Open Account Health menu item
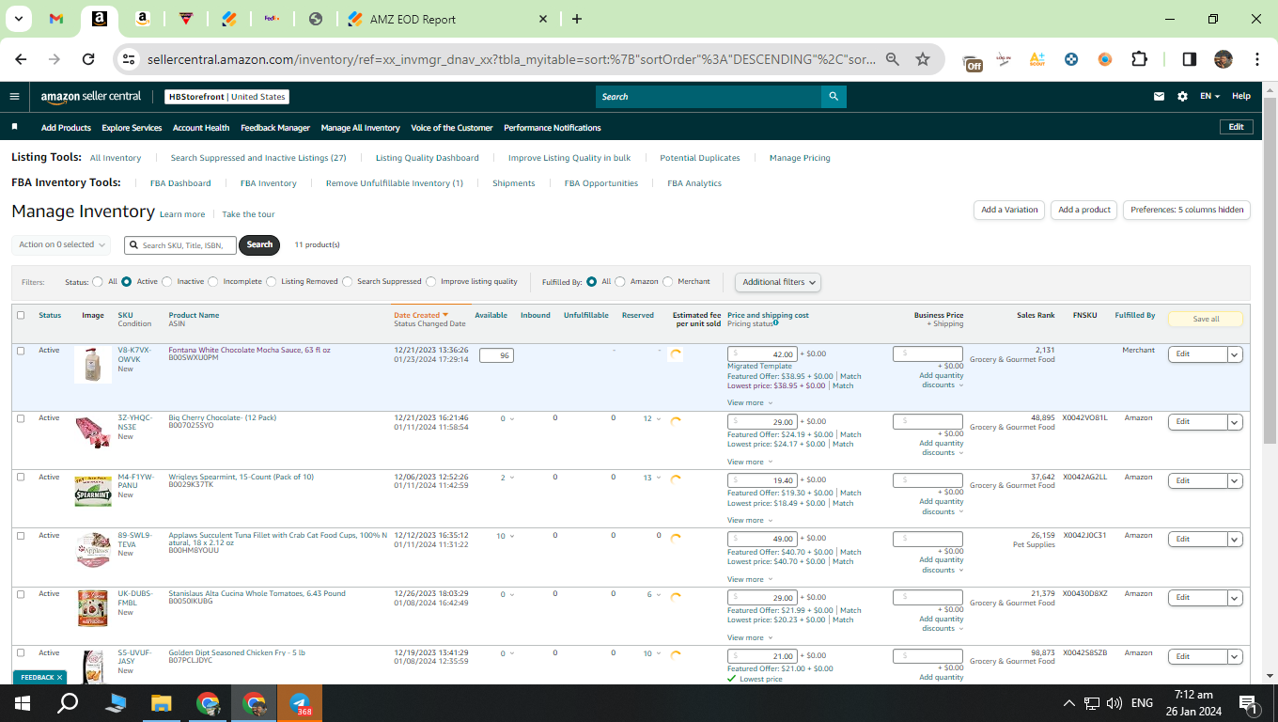Screen dimensions: 1278x722 (201, 128)
